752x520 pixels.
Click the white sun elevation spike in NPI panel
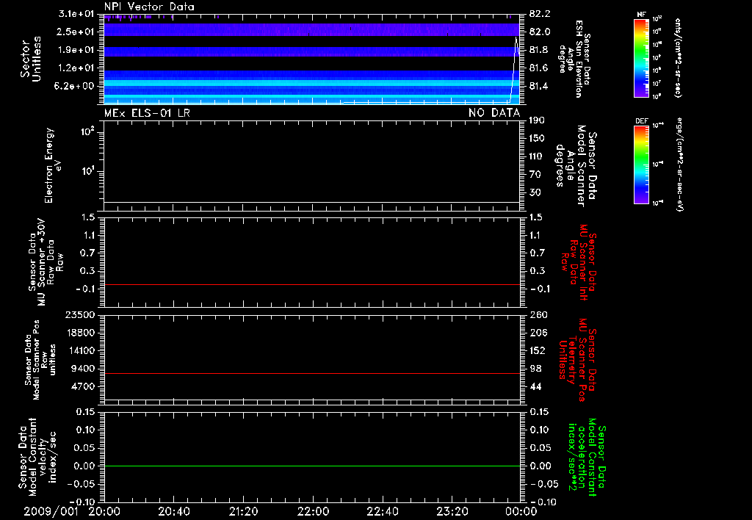pyautogui.click(x=516, y=70)
